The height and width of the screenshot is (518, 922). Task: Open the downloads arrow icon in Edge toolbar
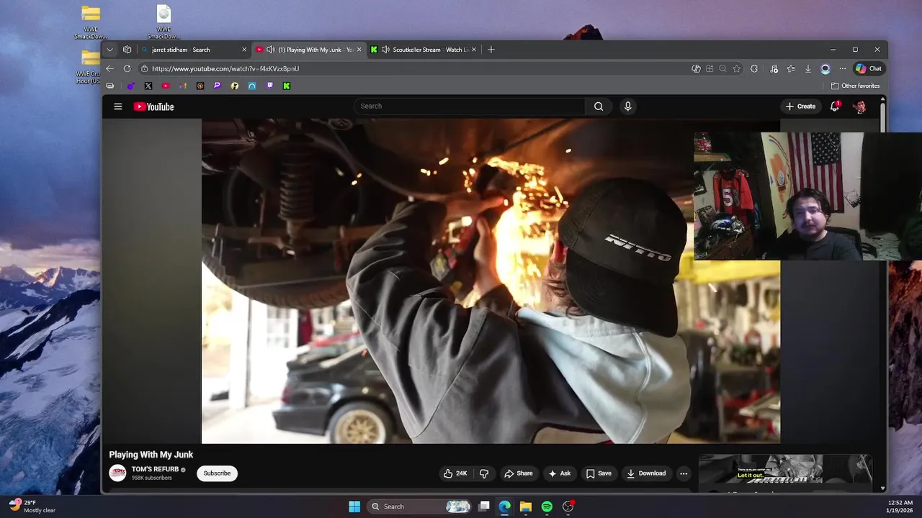[x=808, y=68]
